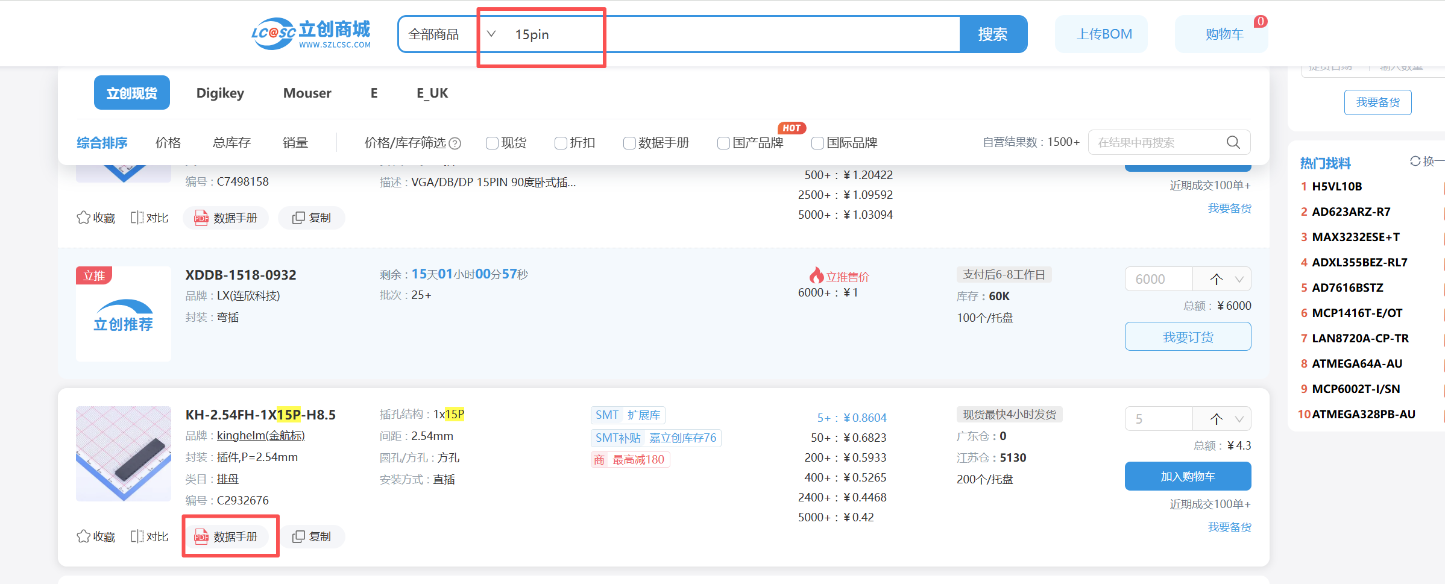The width and height of the screenshot is (1445, 584).
Task: Sort results by 销量
Action: click(x=295, y=143)
